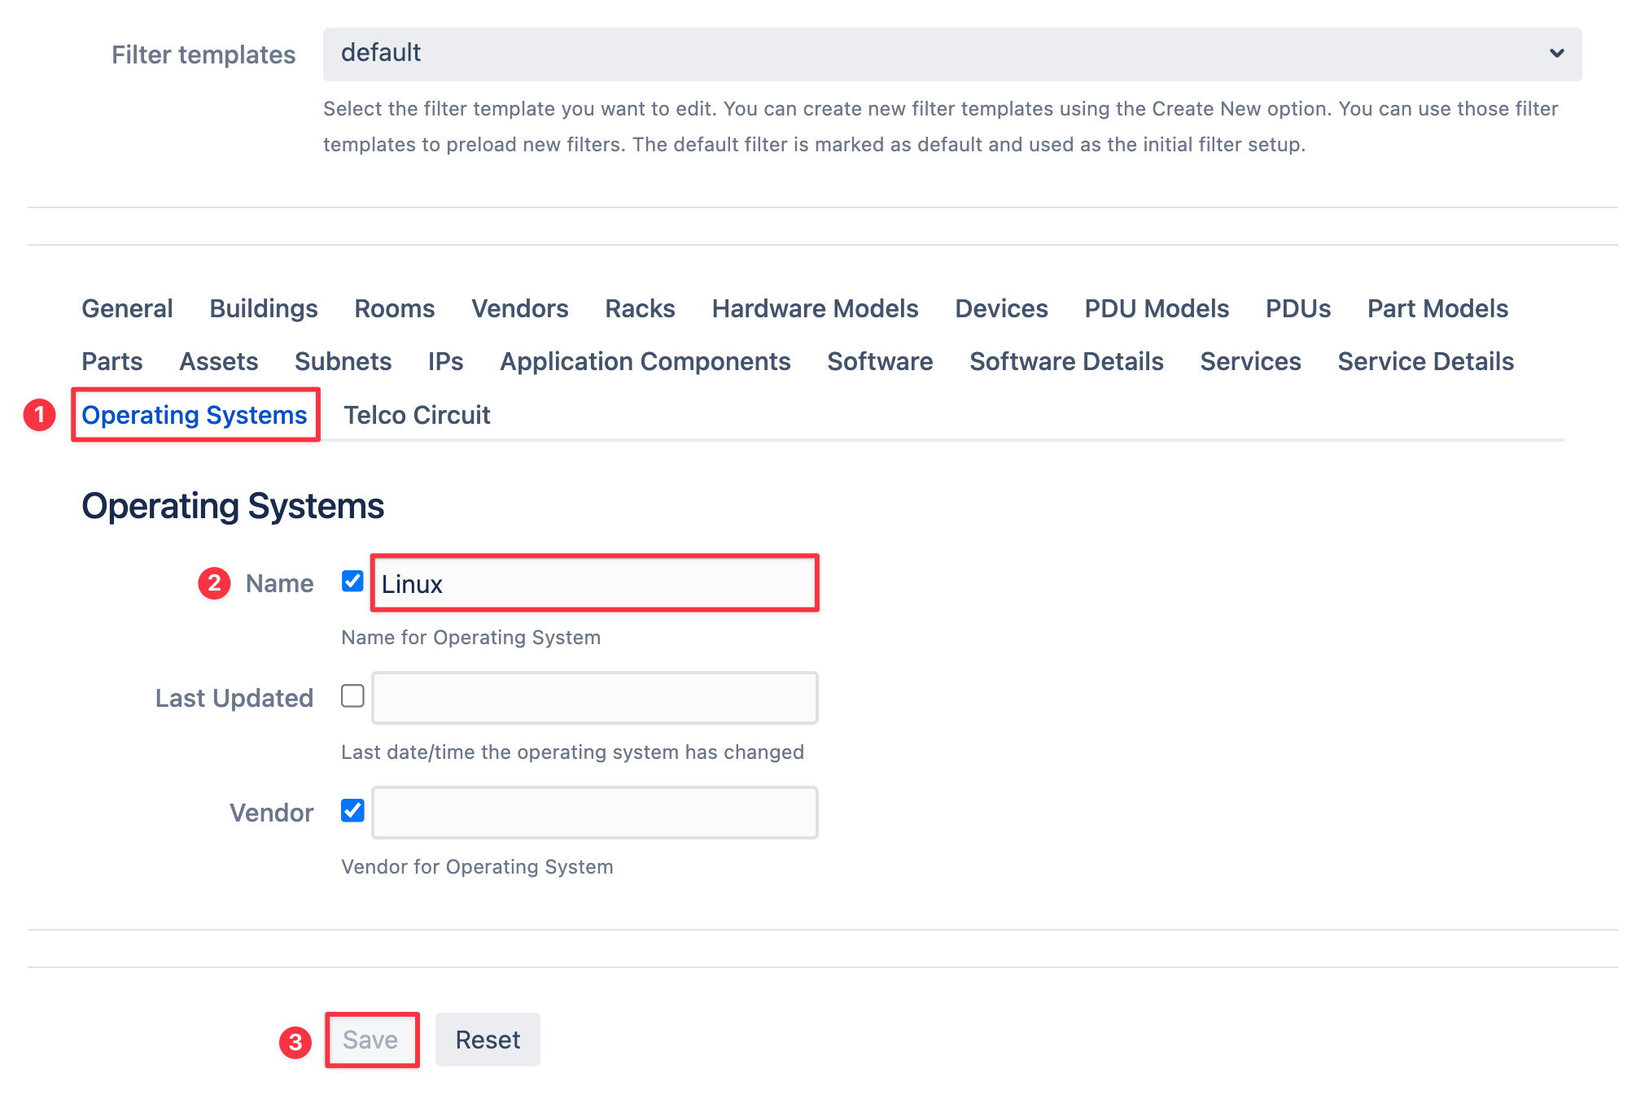
Task: Click the Name input field containing Linux
Action: point(594,584)
